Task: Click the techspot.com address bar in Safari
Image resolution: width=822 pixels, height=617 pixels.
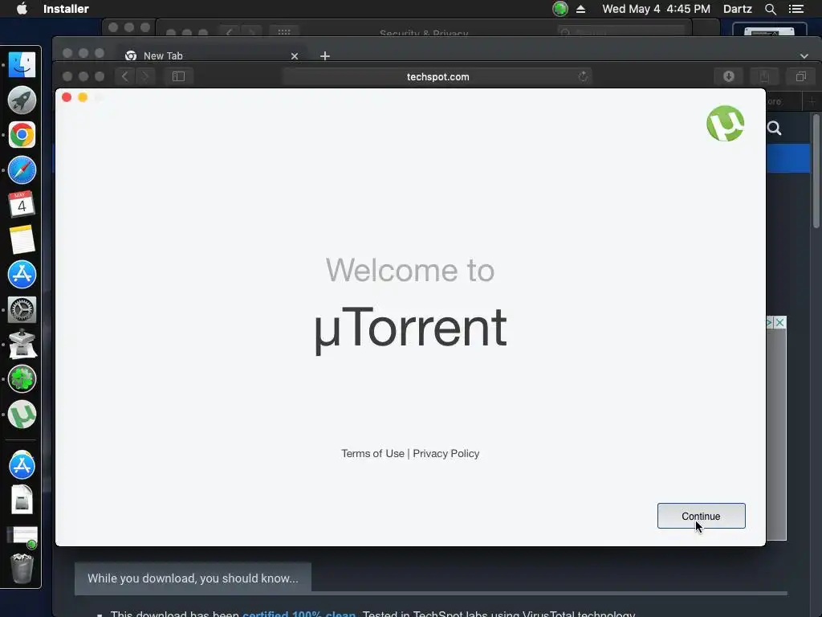Action: pos(437,76)
